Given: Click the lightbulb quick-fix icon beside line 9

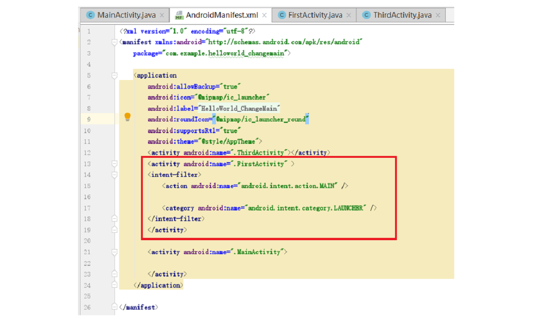Looking at the screenshot, I should pyautogui.click(x=128, y=117).
